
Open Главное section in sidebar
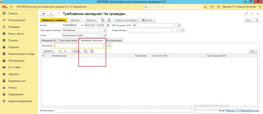pos(13,13)
